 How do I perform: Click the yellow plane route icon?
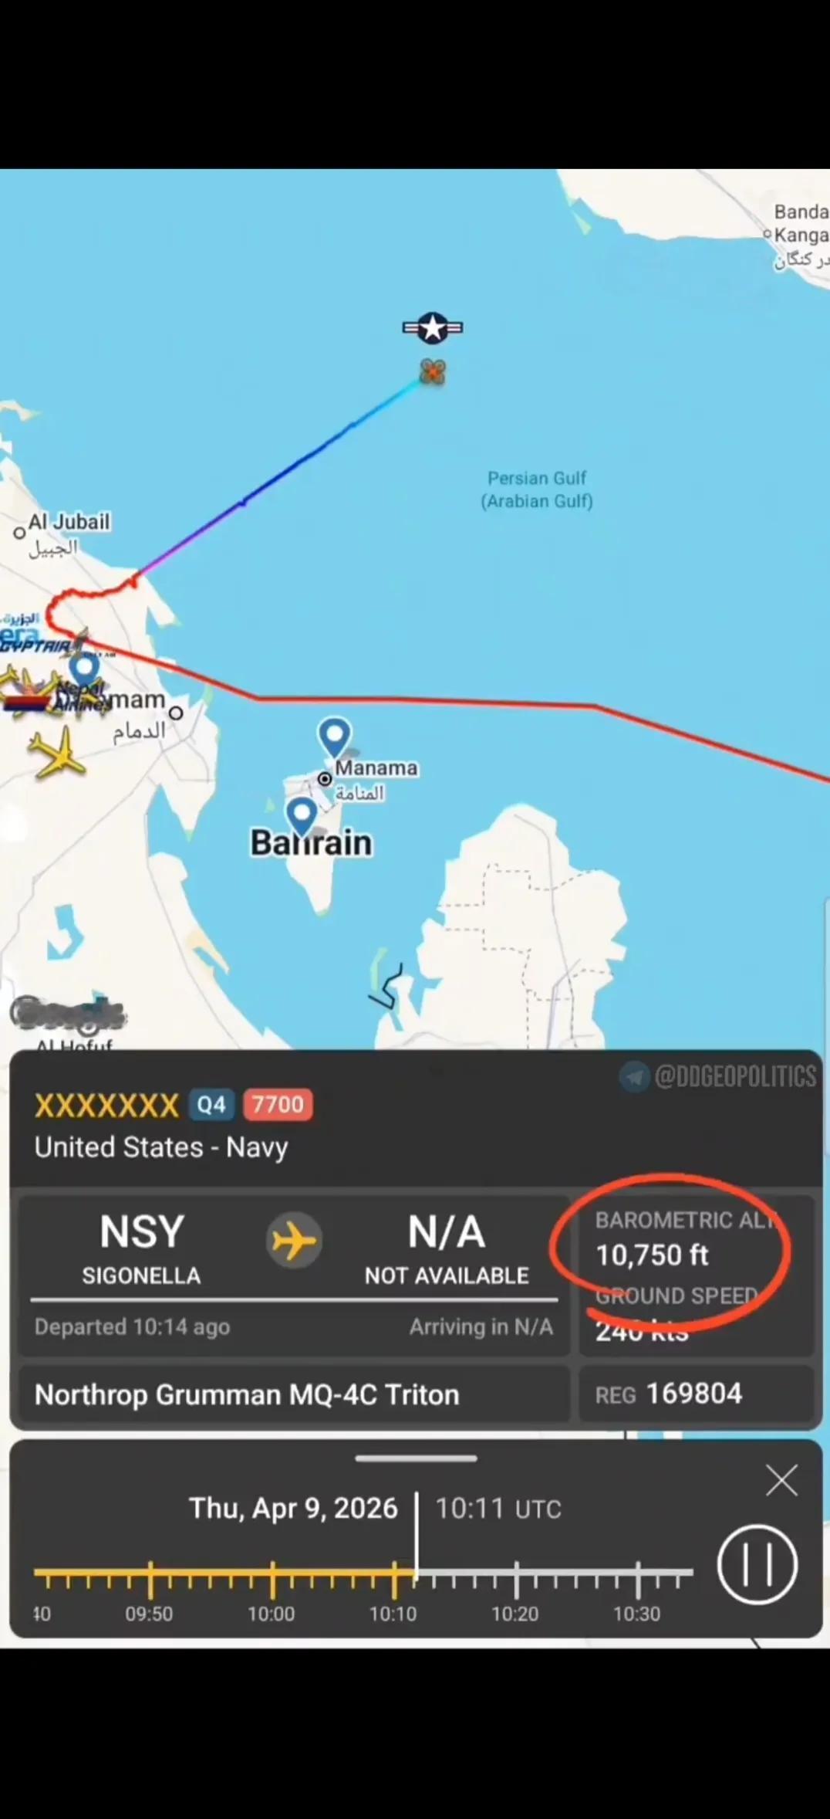[294, 1241]
